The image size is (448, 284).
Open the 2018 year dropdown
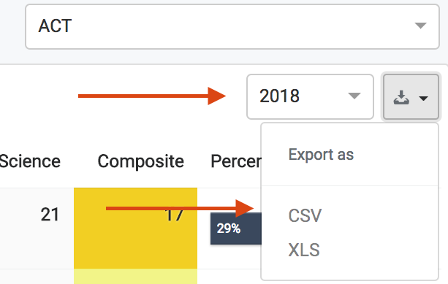pyautogui.click(x=311, y=96)
